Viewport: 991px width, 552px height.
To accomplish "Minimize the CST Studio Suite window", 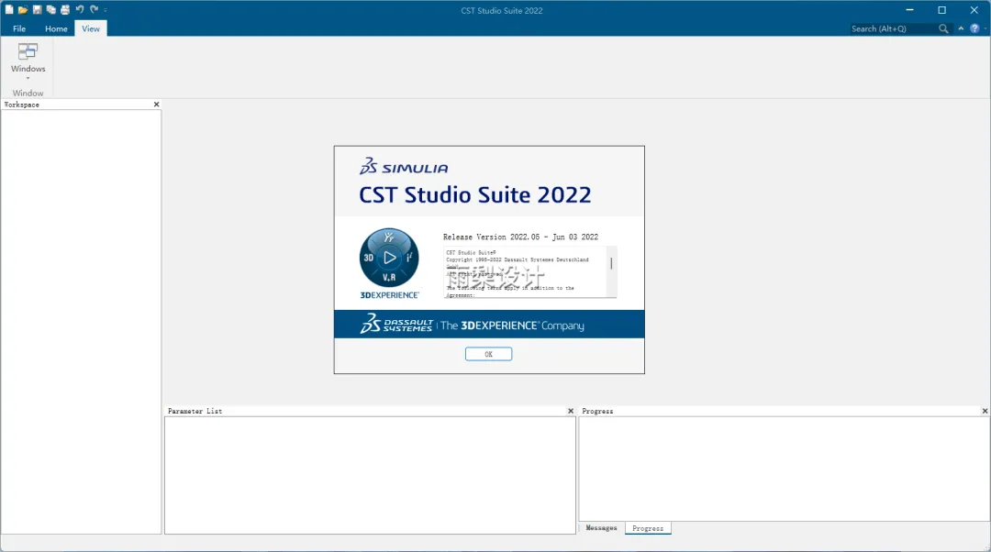I will click(x=909, y=10).
